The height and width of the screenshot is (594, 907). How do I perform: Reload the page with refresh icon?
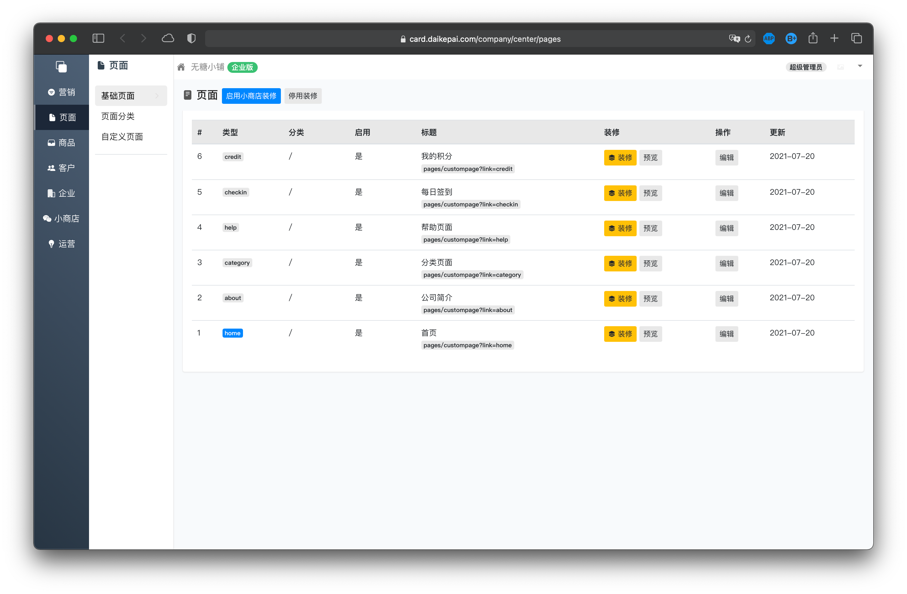pos(748,39)
